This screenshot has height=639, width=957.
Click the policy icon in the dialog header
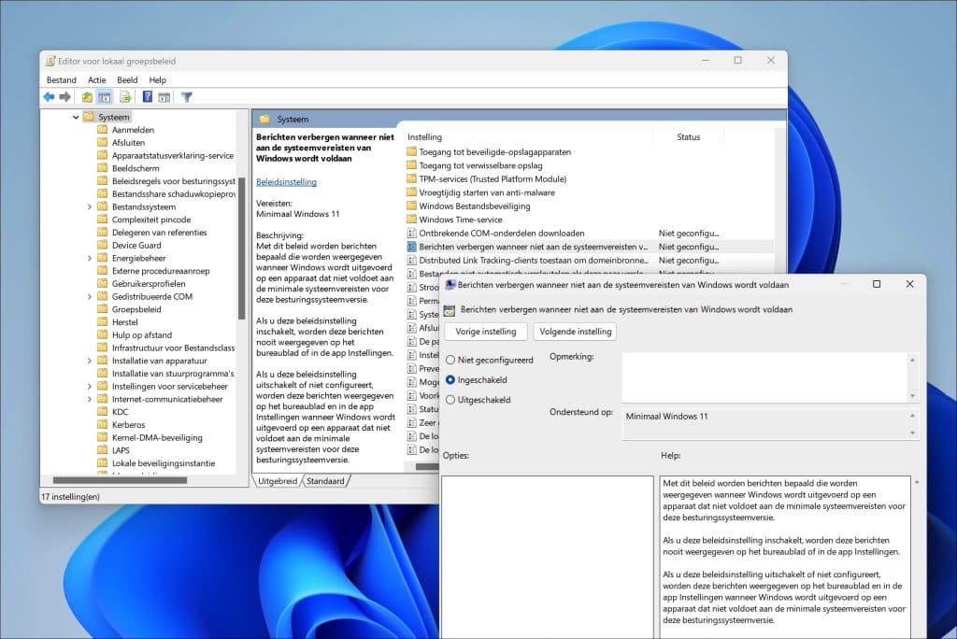click(x=450, y=310)
